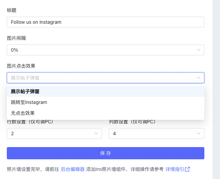Click the 保存 button
Screen dimensions: 220x179
point(105,153)
